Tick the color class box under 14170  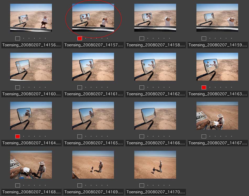(x=142, y=185)
